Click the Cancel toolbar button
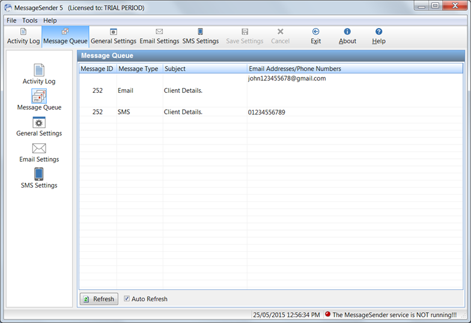 tap(280, 37)
